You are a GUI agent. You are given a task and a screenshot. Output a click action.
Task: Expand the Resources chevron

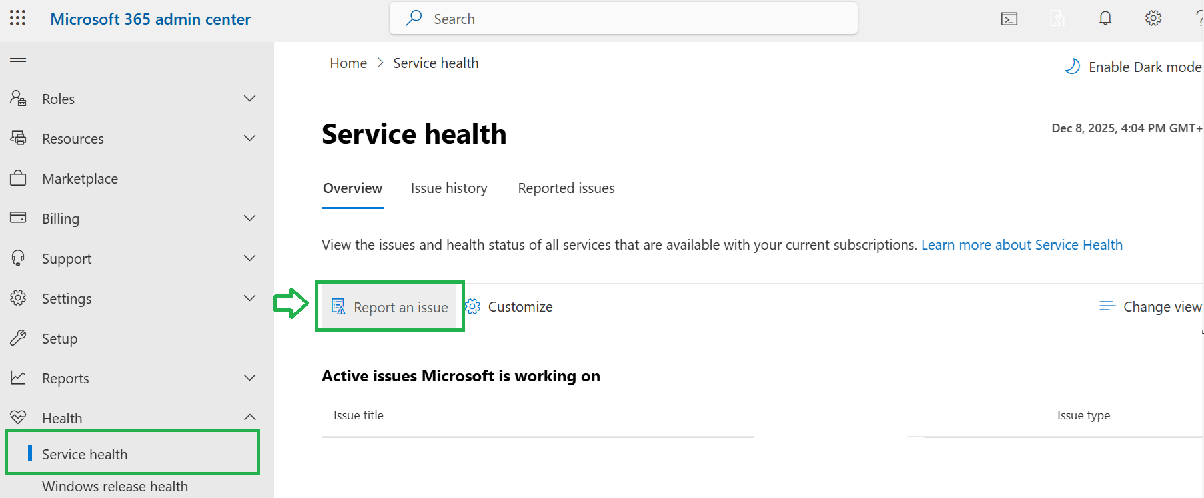(250, 138)
